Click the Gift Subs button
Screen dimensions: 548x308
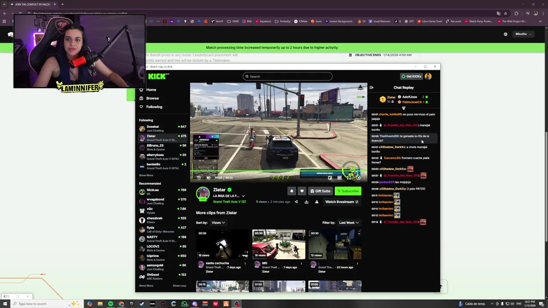coord(320,191)
